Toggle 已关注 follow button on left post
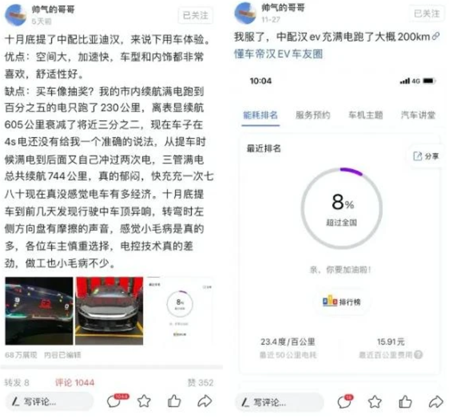The height and width of the screenshot is (417, 449). click(x=195, y=15)
